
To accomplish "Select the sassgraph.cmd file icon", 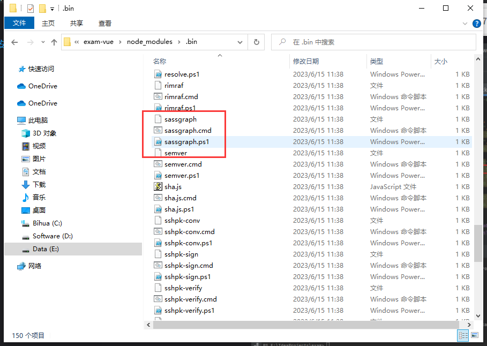I will [x=158, y=131].
